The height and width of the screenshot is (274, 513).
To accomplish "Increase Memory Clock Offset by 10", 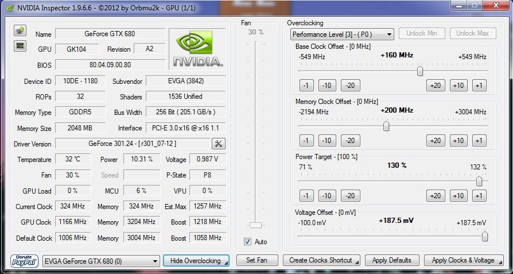I will tap(458, 140).
